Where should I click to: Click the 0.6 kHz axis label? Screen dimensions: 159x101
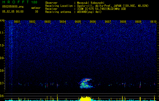[2, 96]
